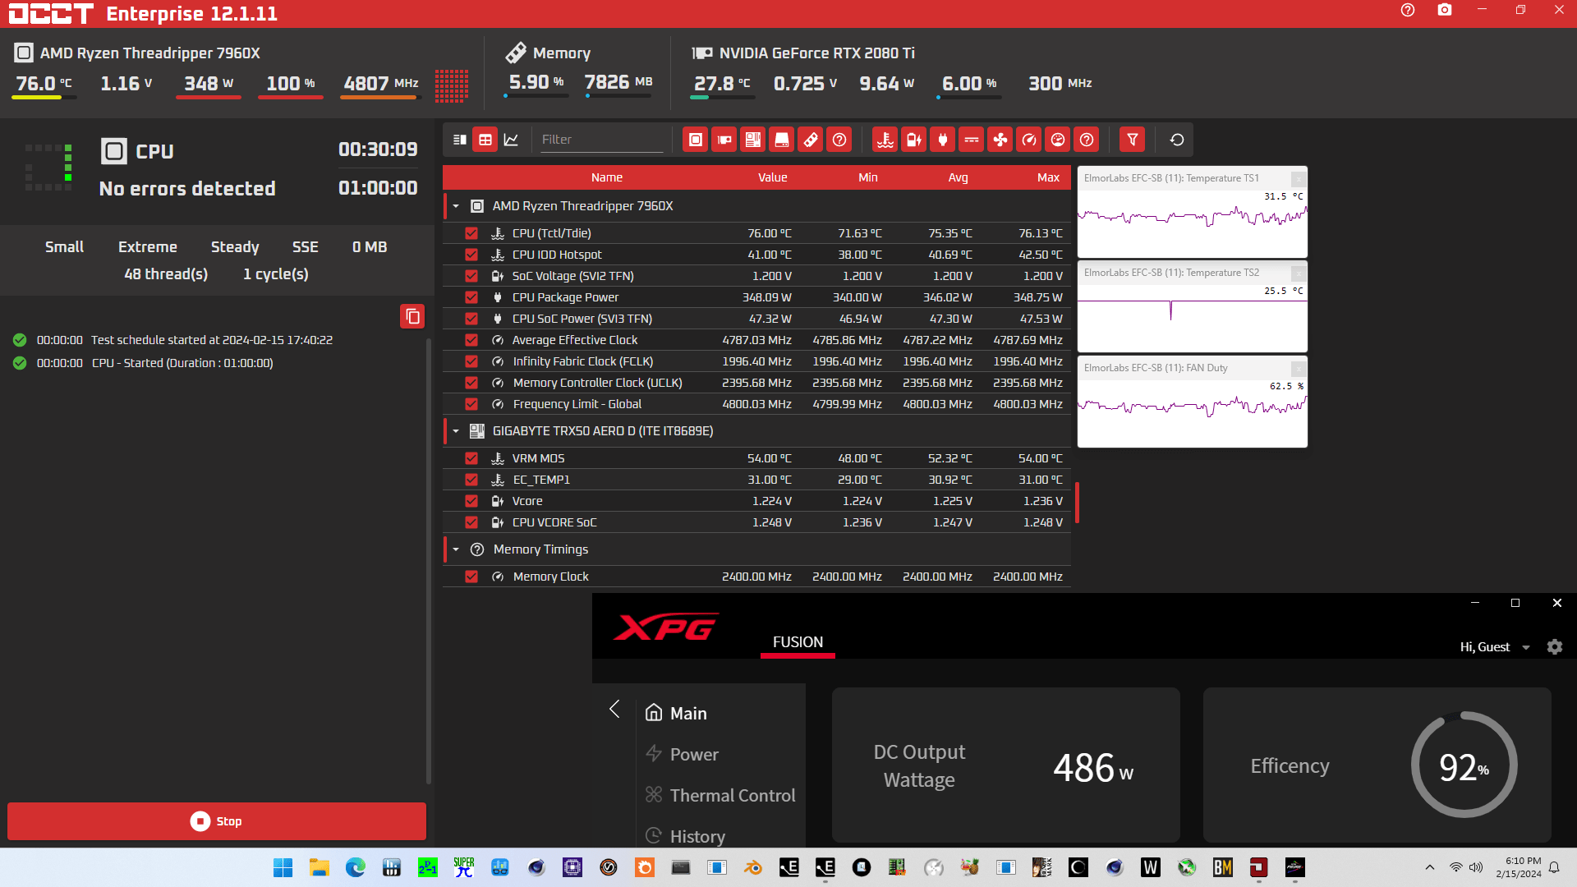Toggle GPU sensors filter icon
The image size is (1577, 887).
point(724,140)
